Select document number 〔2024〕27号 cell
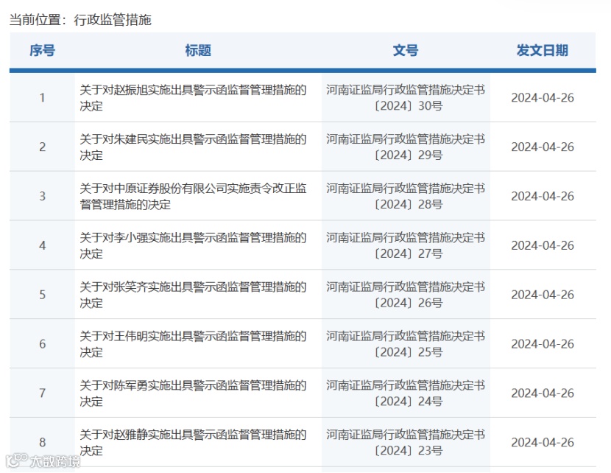Screen dimensions: 611x473 (x=406, y=245)
